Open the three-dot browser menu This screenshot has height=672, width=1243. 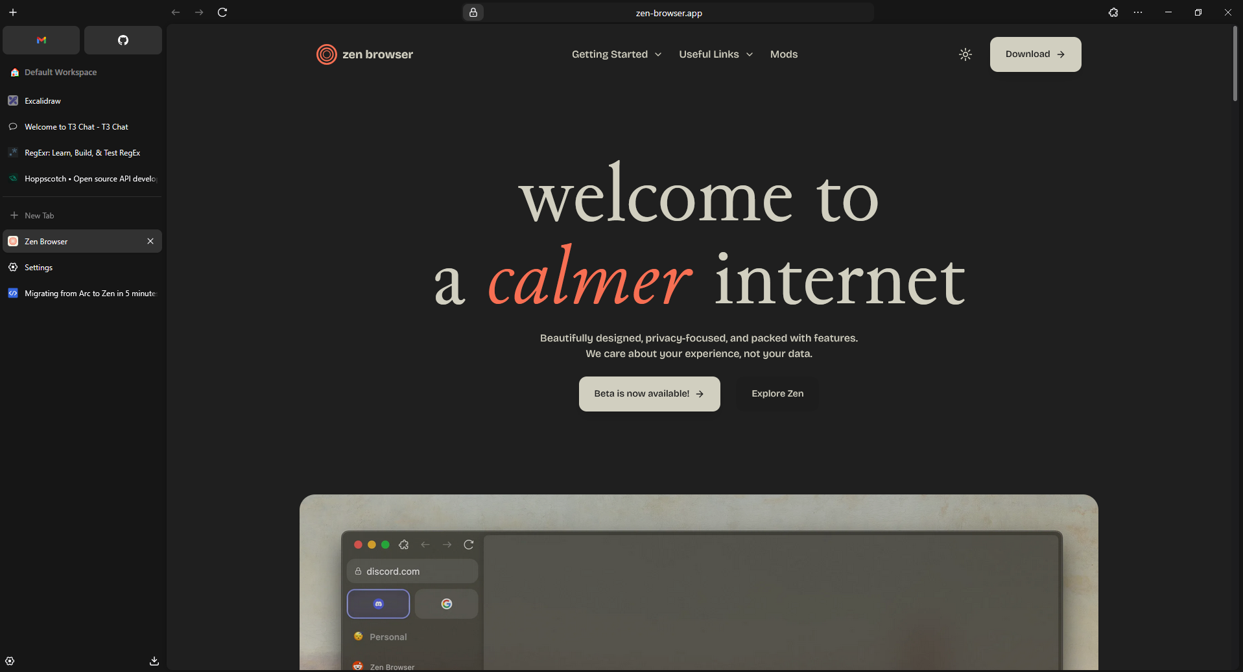pos(1138,12)
